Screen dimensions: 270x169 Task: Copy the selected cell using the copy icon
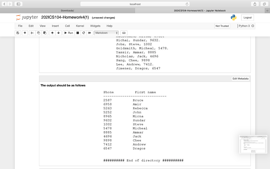(38, 33)
